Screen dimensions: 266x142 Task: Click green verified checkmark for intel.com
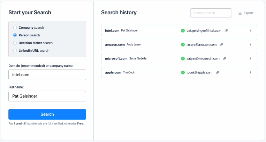tap(183, 31)
